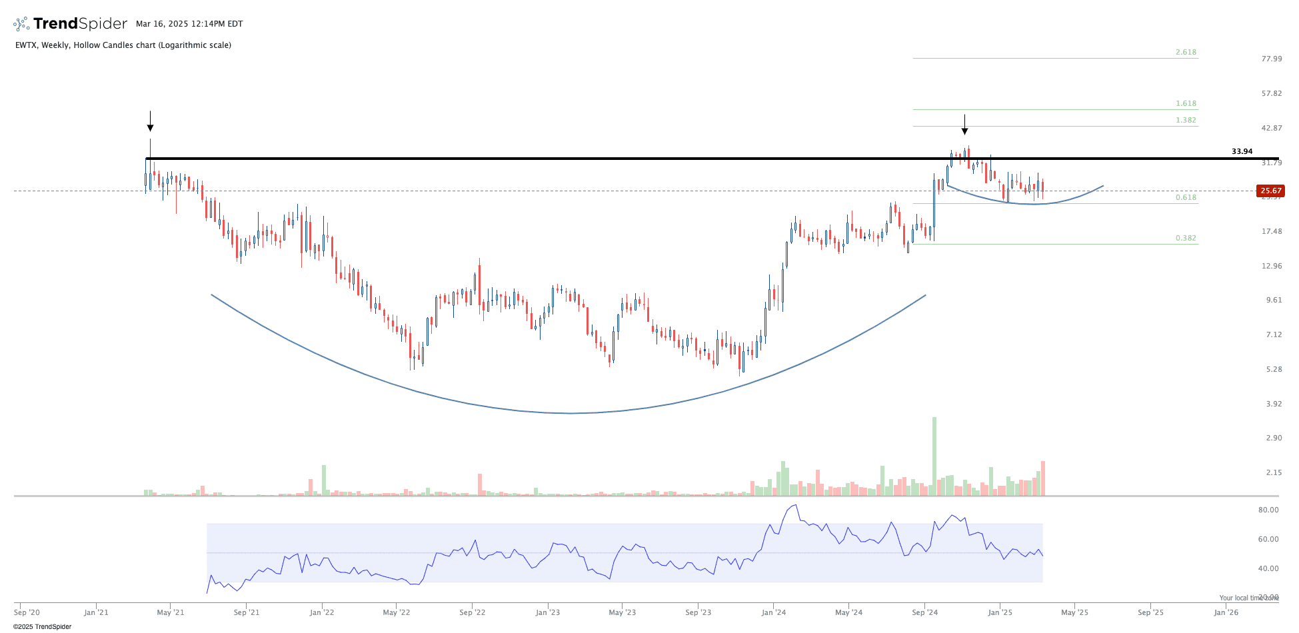This screenshot has width=1299, height=633.
Task: Select the 0.618 Fibonacci retracement label
Action: click(1186, 198)
